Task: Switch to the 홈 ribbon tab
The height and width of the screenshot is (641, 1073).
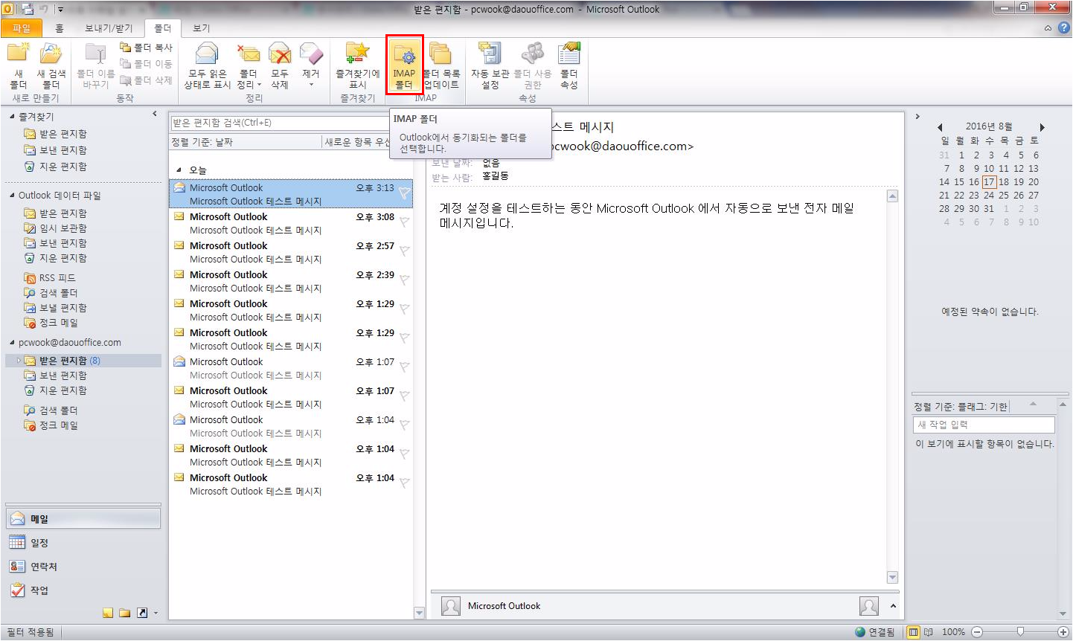Action: coord(60,28)
